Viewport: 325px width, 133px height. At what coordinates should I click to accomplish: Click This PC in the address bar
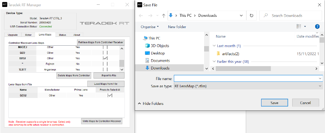(186, 15)
